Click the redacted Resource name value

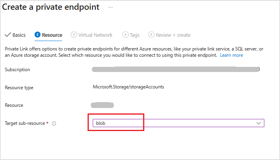[102, 105]
